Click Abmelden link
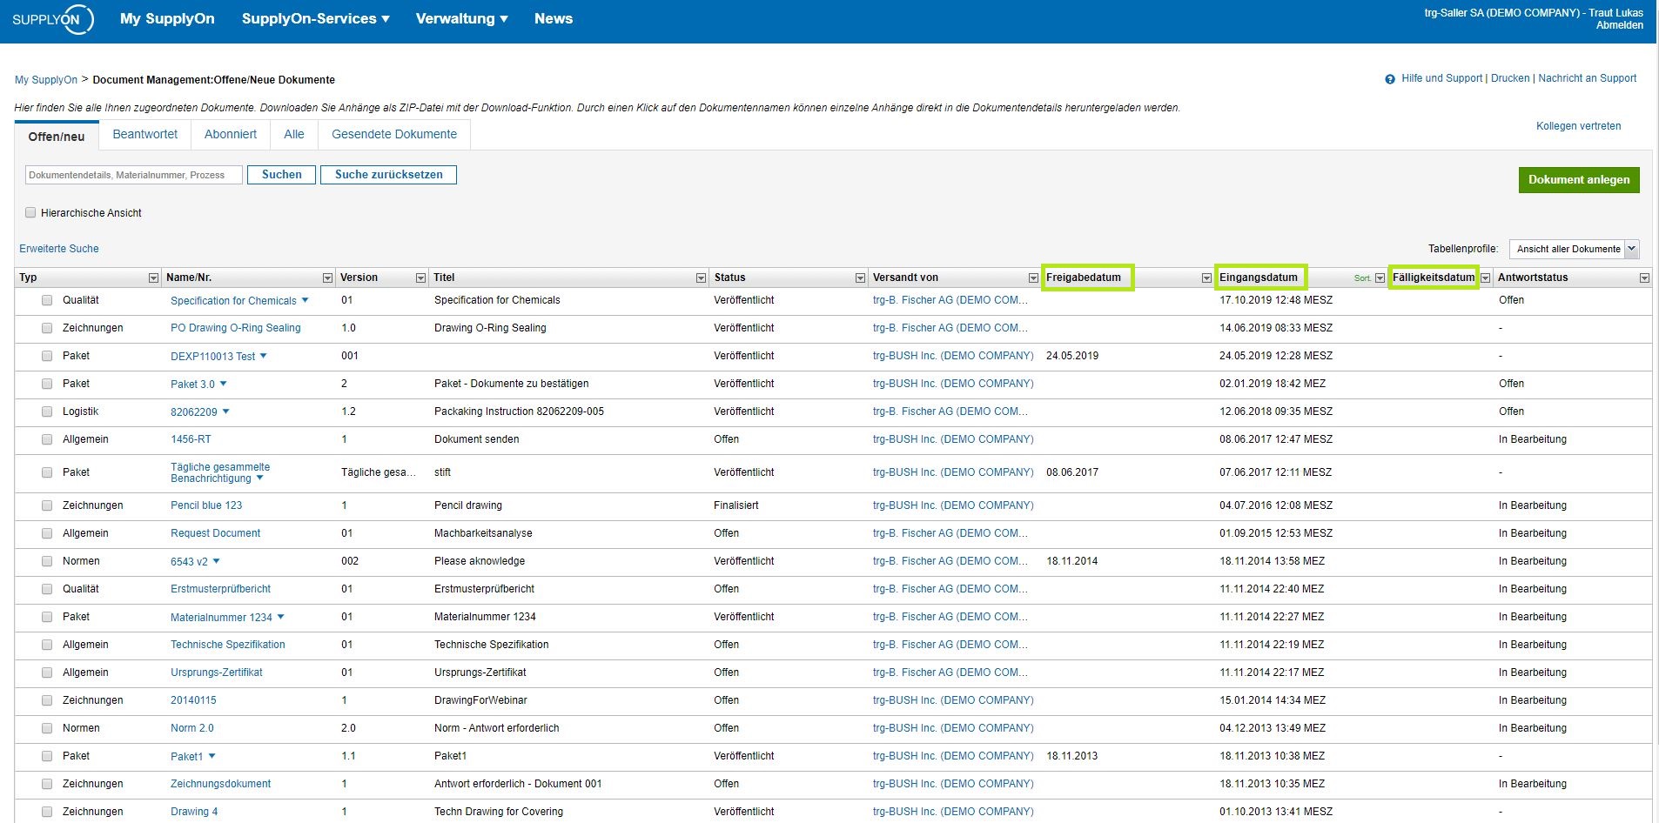This screenshot has width=1659, height=823. coord(1619,25)
